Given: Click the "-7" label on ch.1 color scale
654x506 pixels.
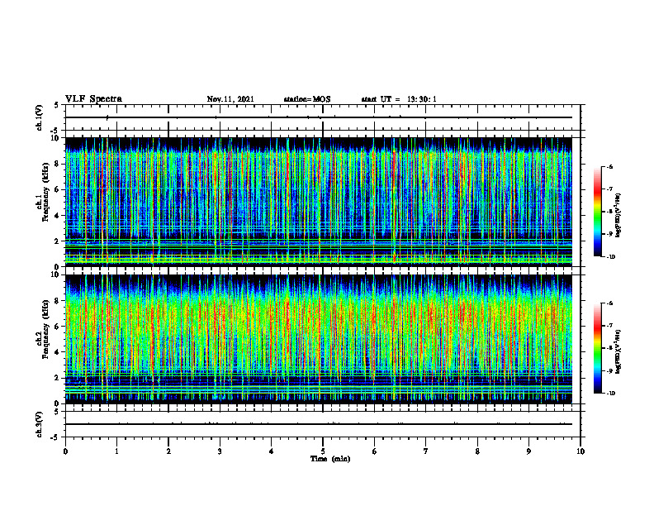Looking at the screenshot, I should (x=609, y=189).
